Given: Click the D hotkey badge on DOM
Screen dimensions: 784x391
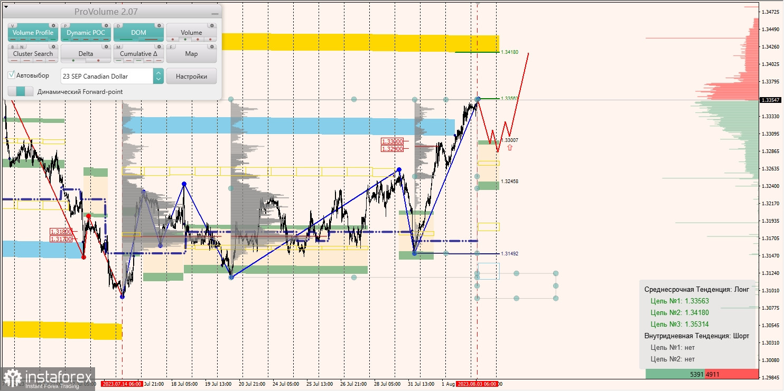Looking at the screenshot, I should (118, 25).
